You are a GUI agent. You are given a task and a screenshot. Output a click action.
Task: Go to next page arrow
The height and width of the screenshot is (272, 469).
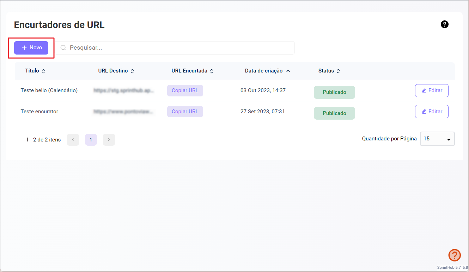point(109,140)
